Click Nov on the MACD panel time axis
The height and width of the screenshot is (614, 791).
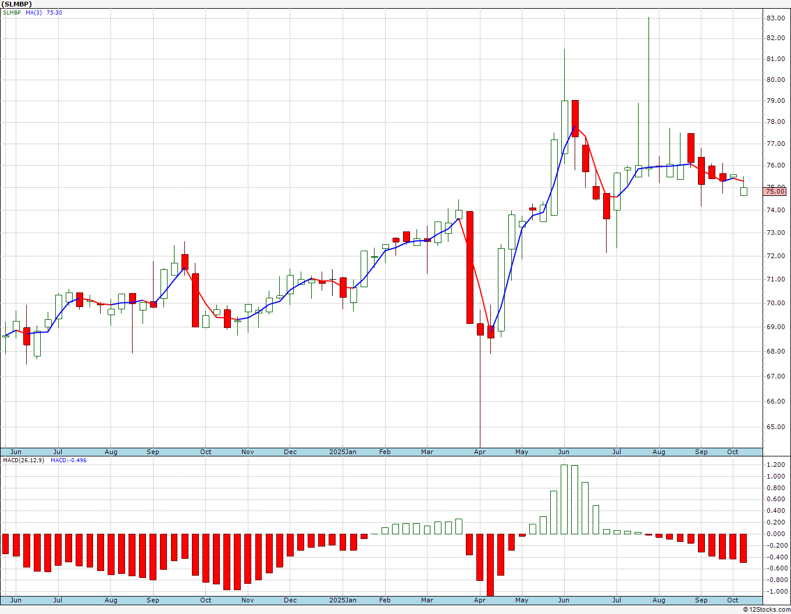248,600
